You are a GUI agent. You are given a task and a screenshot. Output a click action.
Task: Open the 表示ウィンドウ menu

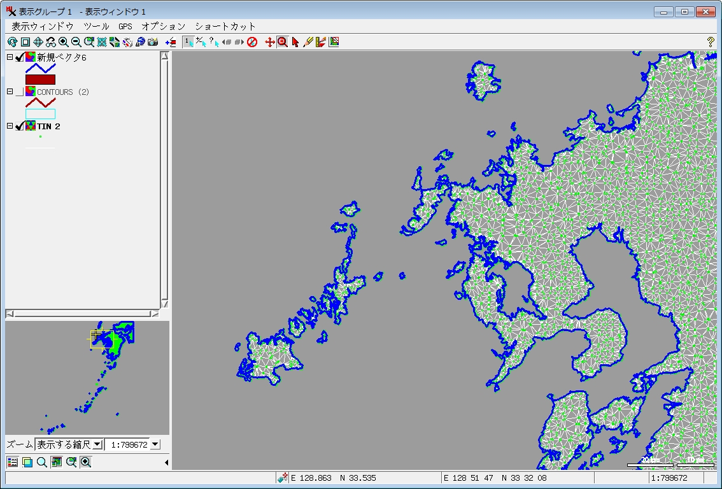pos(43,26)
